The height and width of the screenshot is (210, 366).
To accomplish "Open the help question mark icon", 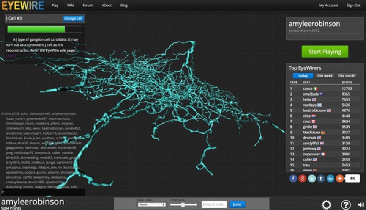I will (346, 205).
